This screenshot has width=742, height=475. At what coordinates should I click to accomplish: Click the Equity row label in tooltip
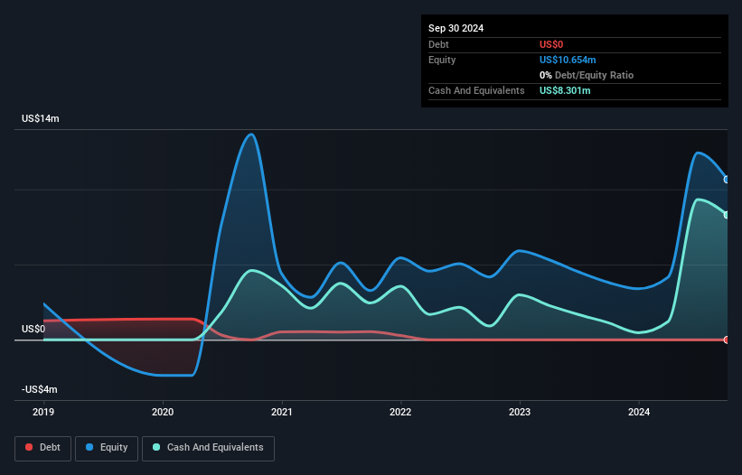point(442,60)
